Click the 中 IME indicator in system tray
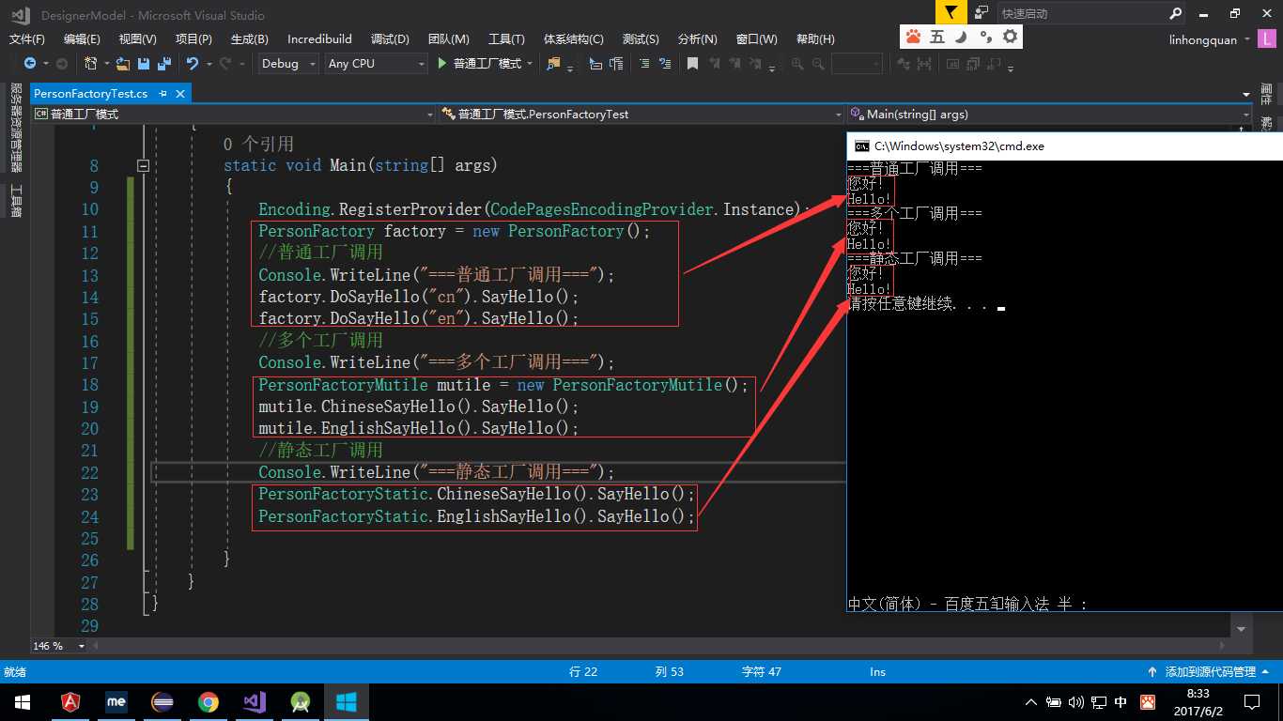 [x=1121, y=702]
